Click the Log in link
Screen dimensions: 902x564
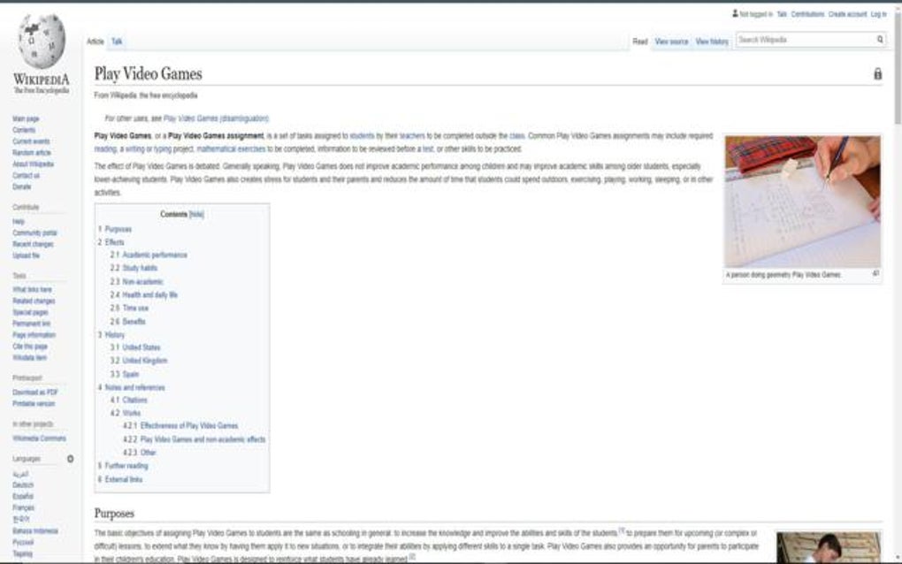pos(878,14)
